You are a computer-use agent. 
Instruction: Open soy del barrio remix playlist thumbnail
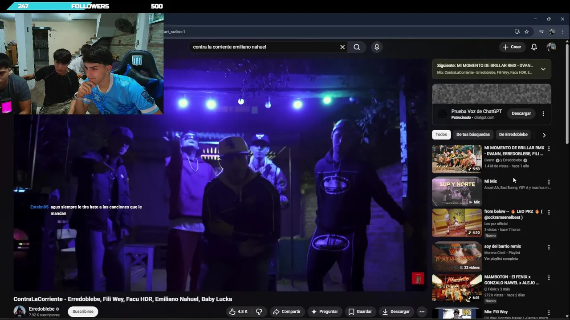(x=457, y=257)
